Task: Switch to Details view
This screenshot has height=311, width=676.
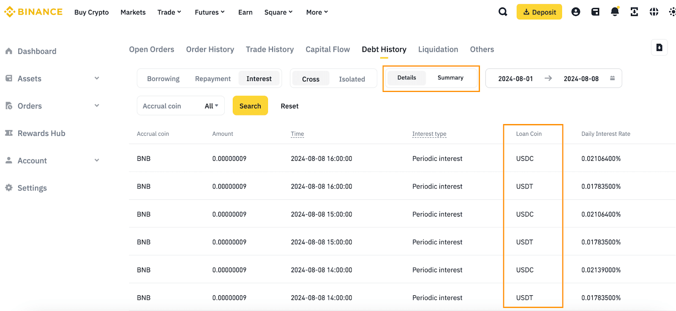Action: (x=406, y=78)
